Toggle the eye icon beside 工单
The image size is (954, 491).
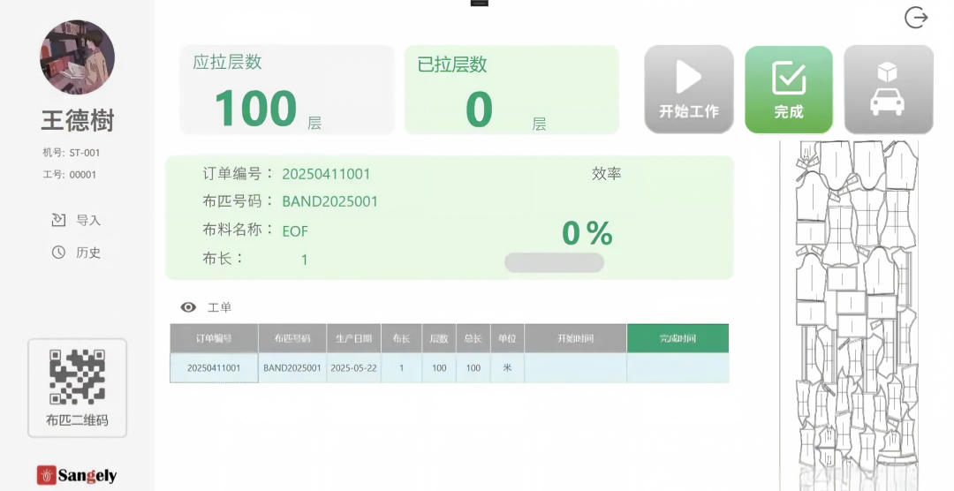click(x=189, y=307)
